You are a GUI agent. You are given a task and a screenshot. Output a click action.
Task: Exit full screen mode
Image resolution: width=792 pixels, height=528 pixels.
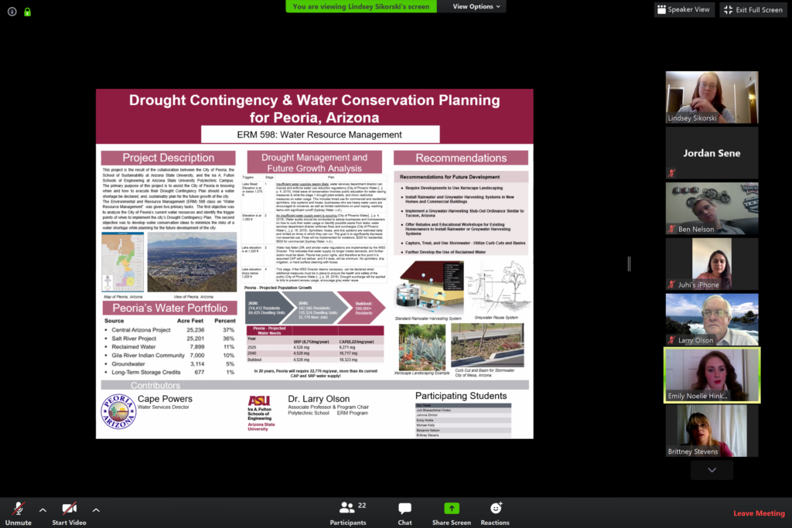pos(753,9)
